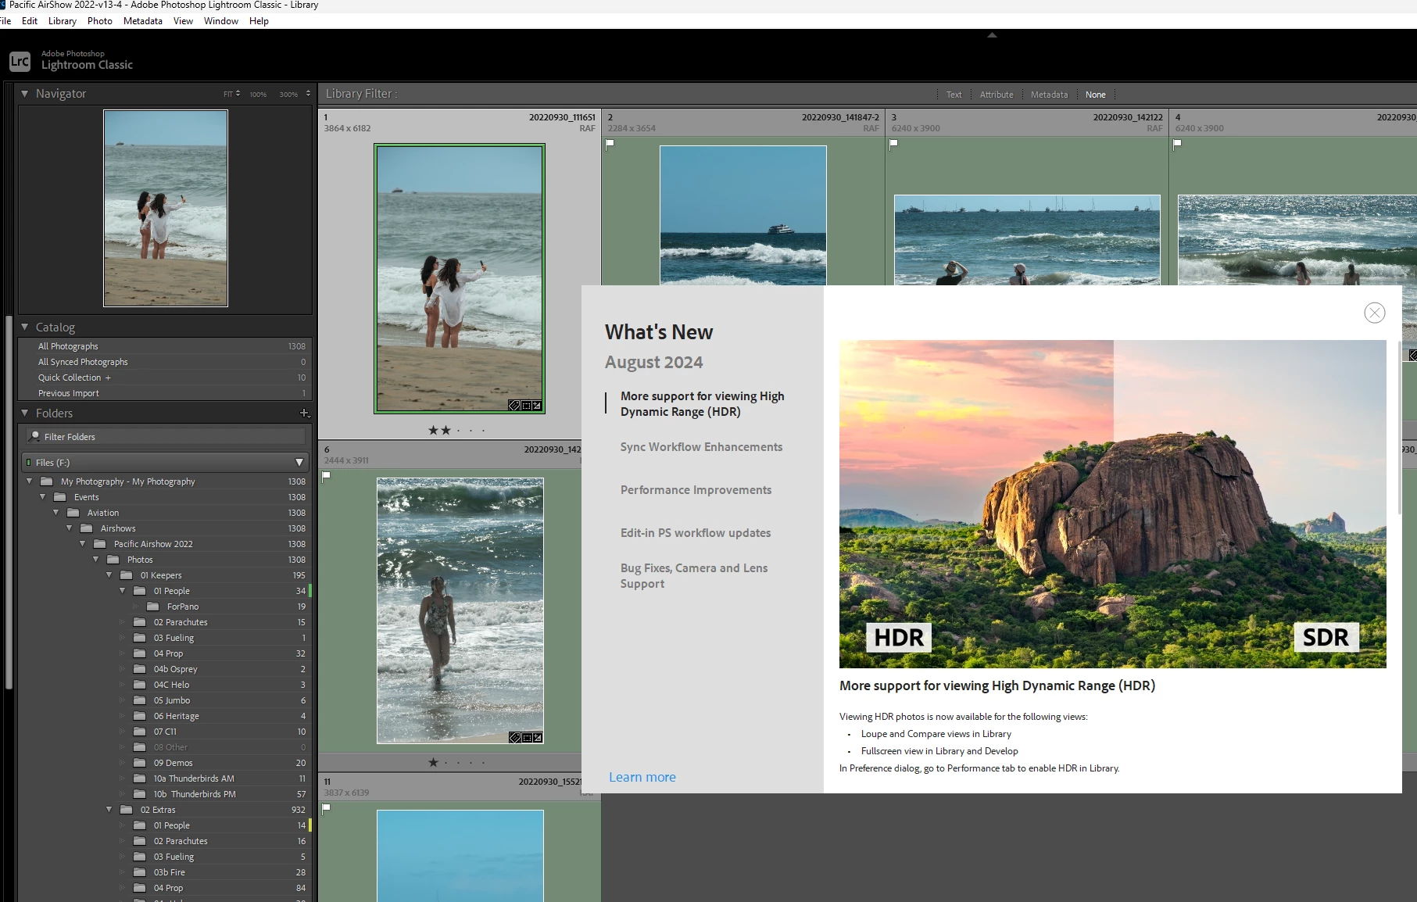Select the Attribute library filter tab

tap(997, 95)
